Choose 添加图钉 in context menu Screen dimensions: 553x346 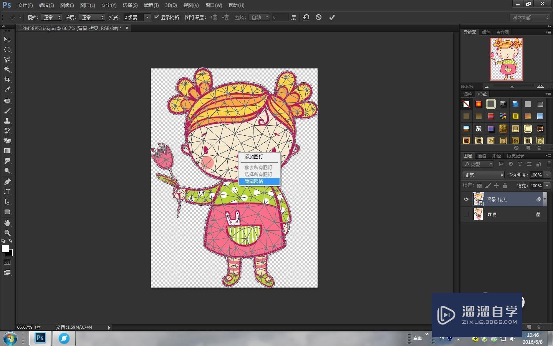[x=259, y=157]
